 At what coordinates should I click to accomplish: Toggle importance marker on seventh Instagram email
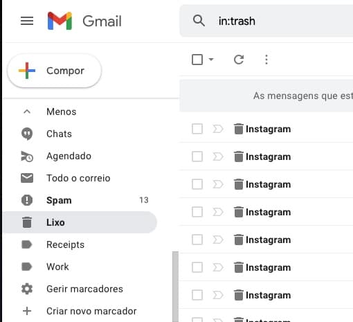point(218,295)
